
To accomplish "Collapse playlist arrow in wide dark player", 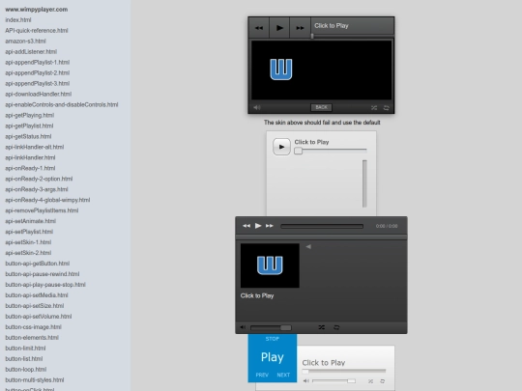I will [x=308, y=247].
